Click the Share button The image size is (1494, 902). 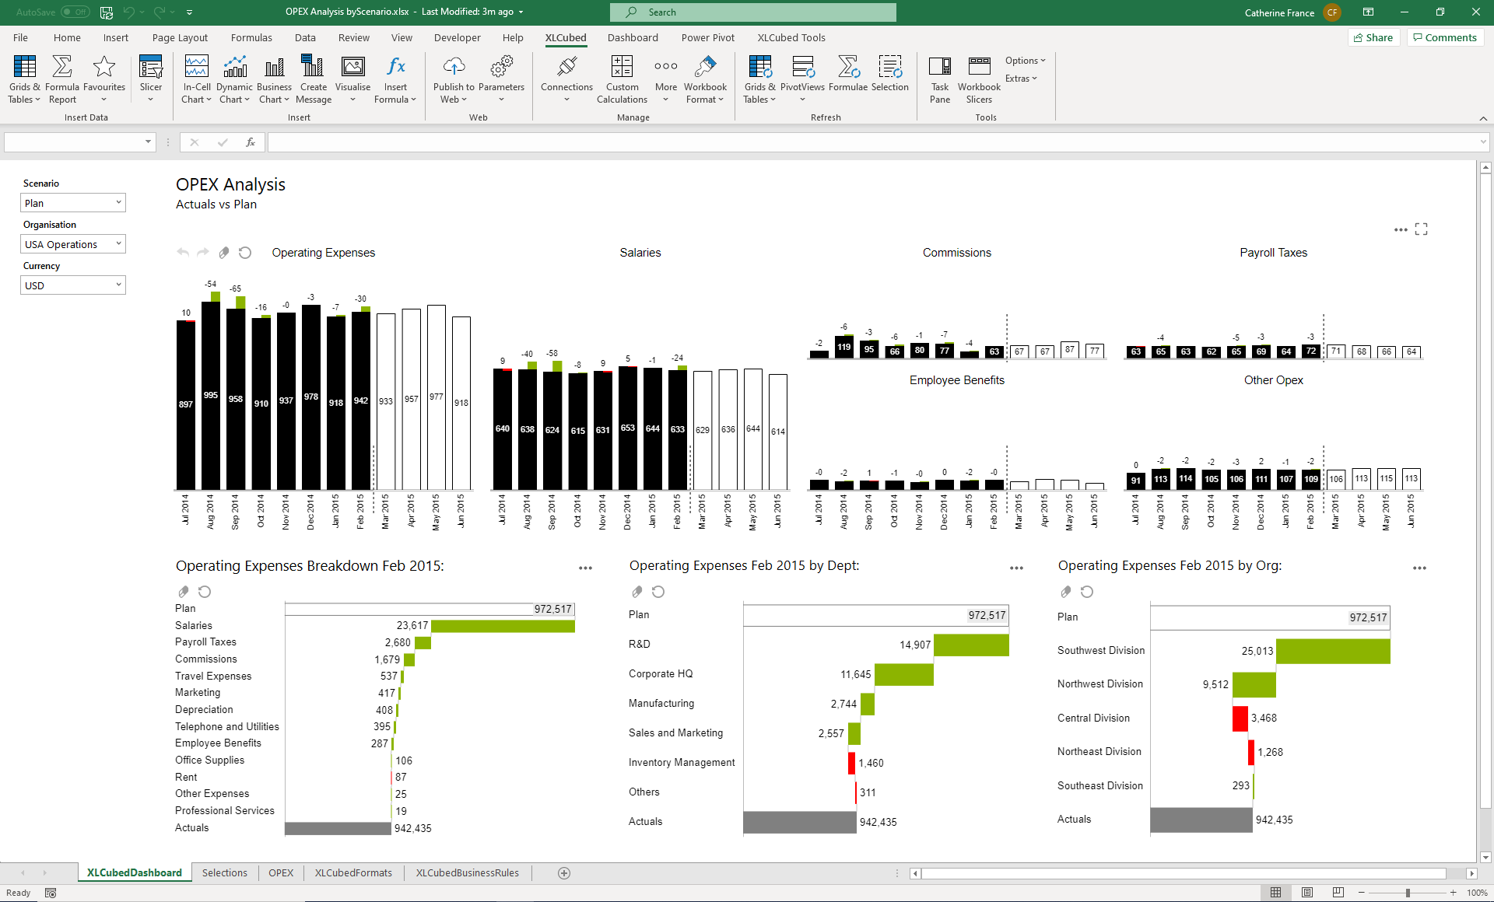point(1373,37)
